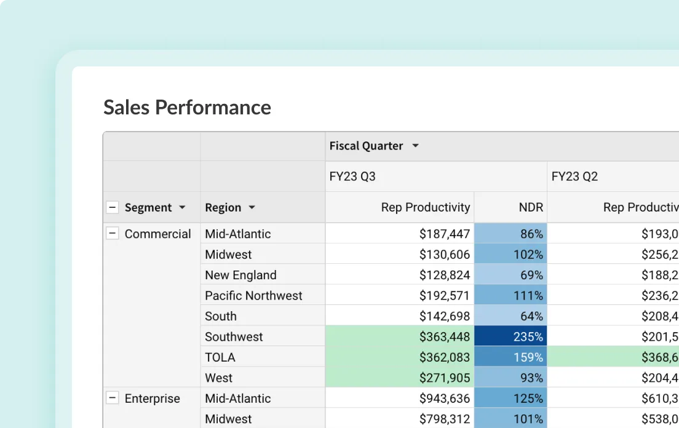Select the FY23 Q3 column header
The image size is (679, 428).
click(352, 176)
